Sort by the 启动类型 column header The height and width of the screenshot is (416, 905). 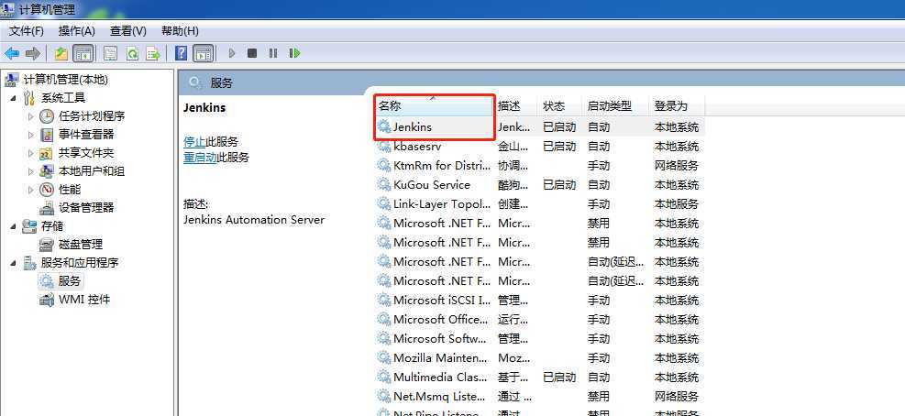[x=615, y=106]
